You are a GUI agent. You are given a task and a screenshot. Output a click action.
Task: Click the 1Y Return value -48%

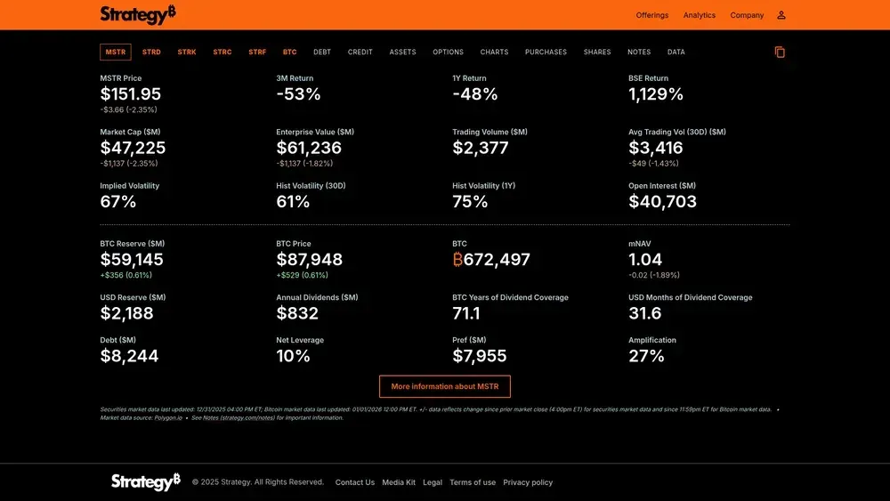(x=475, y=94)
